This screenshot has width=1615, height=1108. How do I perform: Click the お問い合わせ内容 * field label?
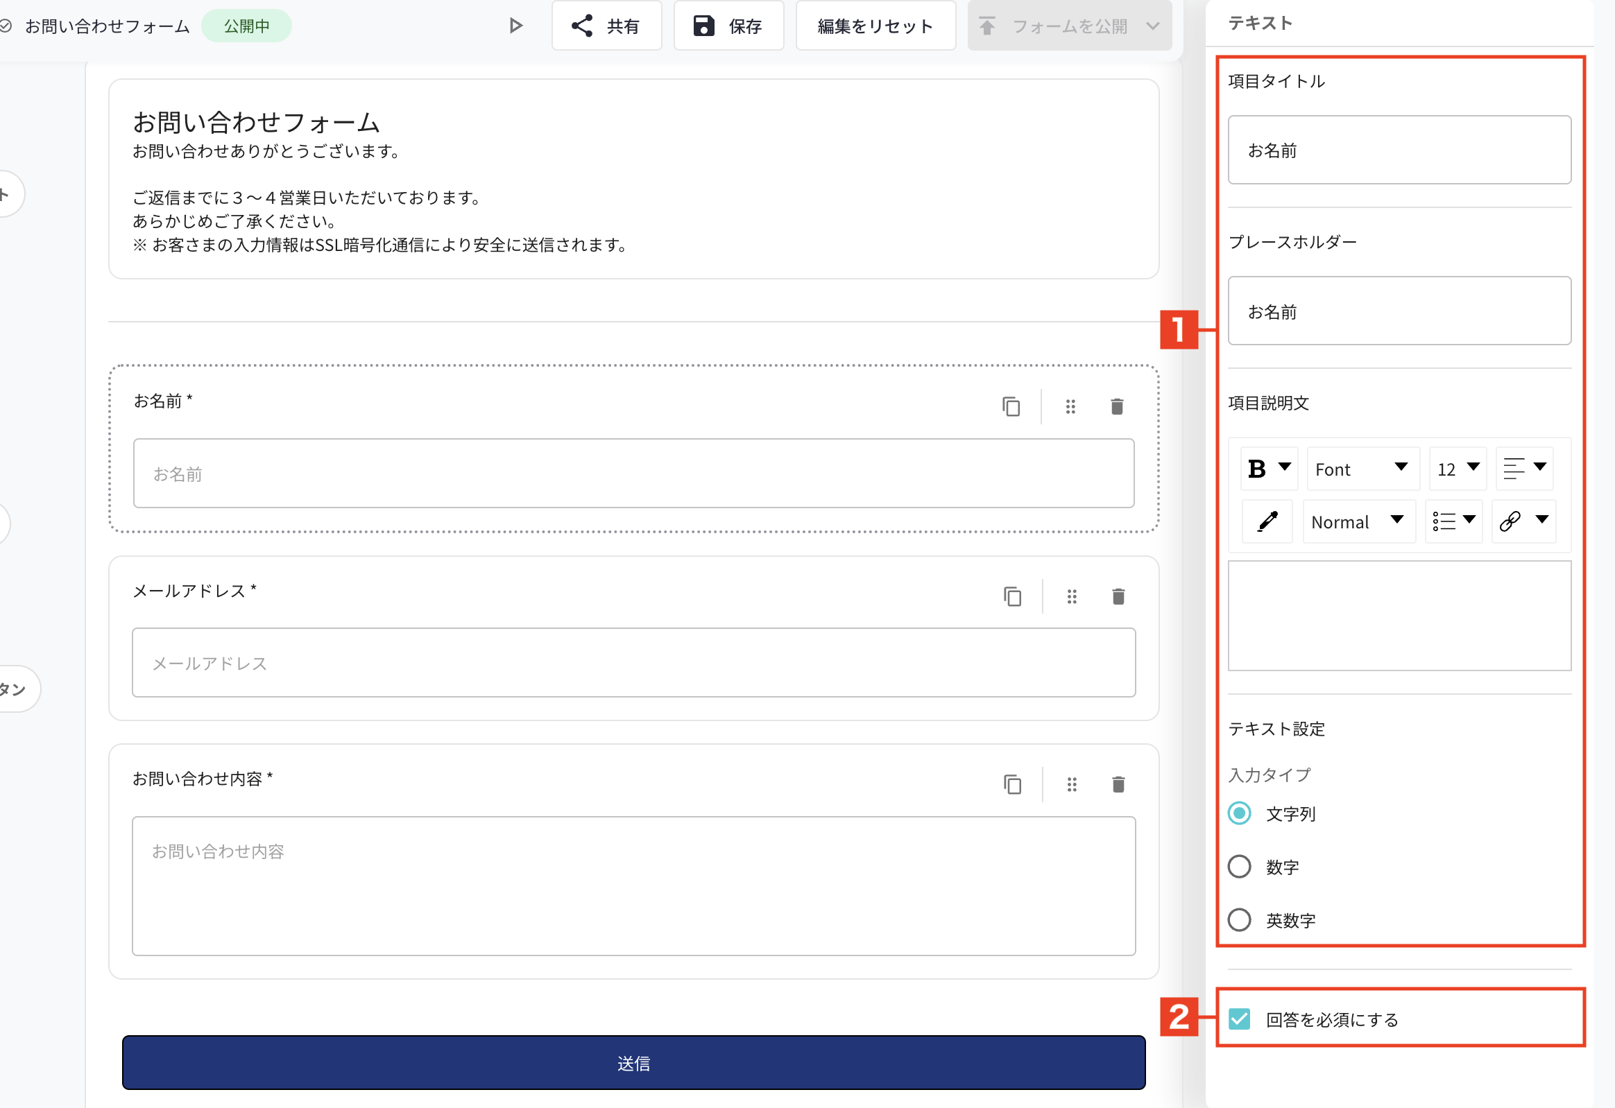tap(203, 779)
